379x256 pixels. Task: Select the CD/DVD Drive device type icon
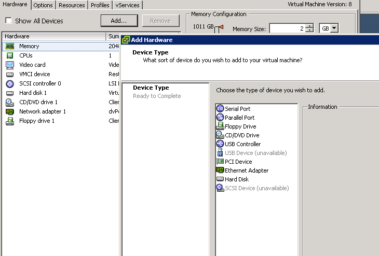tap(220, 135)
